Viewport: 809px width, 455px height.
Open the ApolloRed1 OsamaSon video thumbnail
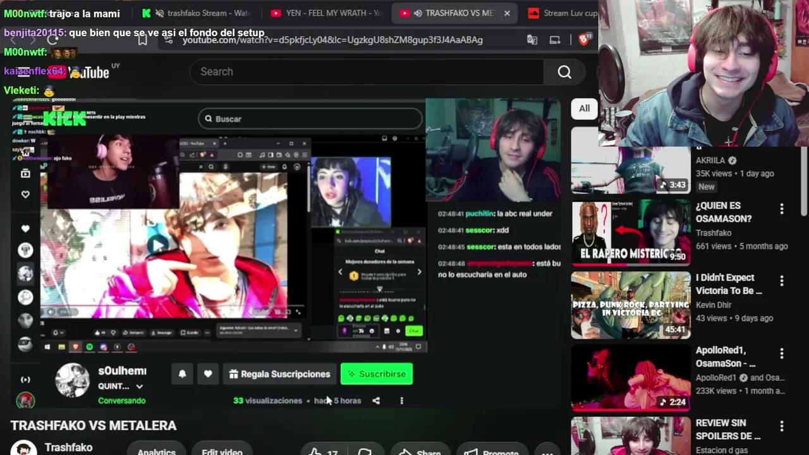[631, 377]
